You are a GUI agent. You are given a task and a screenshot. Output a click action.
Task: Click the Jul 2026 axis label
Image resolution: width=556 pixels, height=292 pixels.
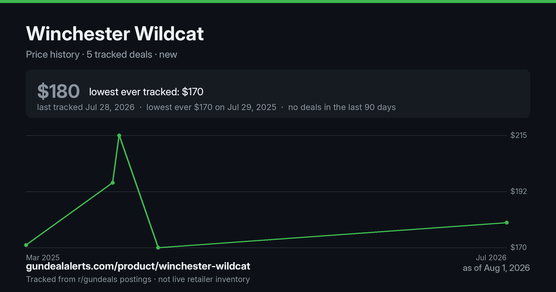491,257
